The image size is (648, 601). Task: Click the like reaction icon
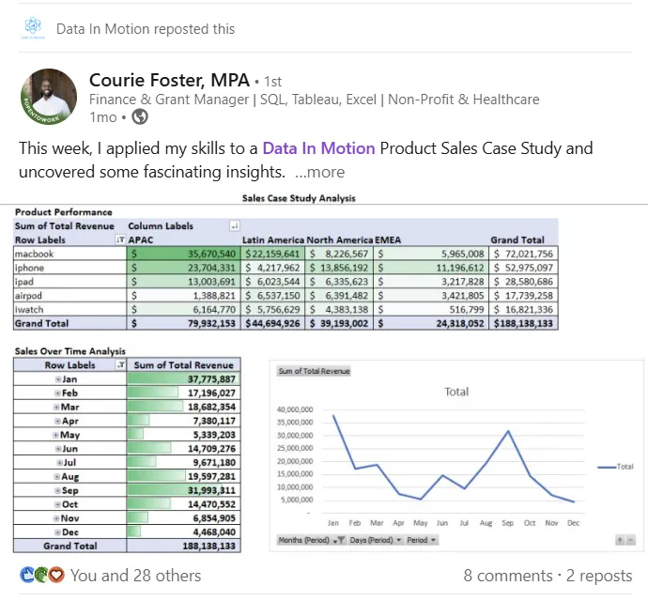tap(27, 575)
